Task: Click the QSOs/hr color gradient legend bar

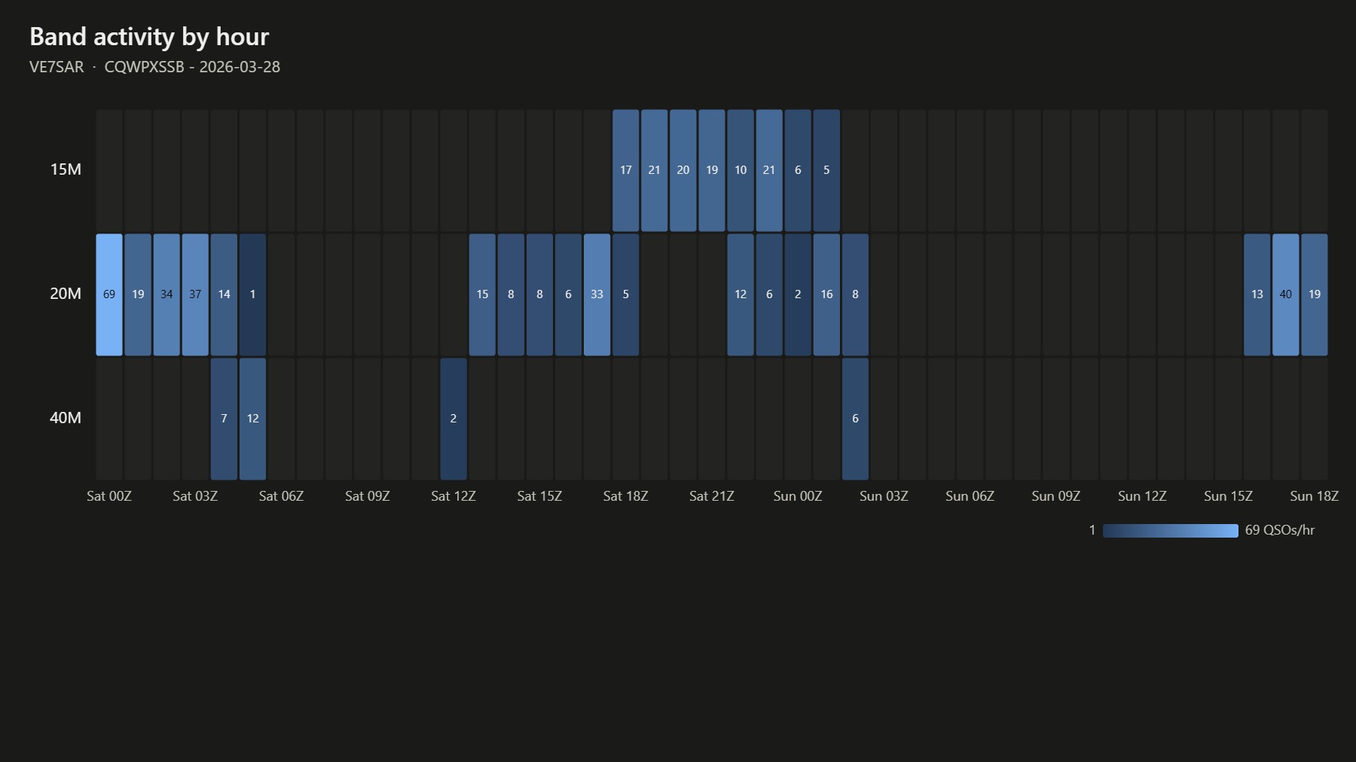Action: click(x=1171, y=531)
